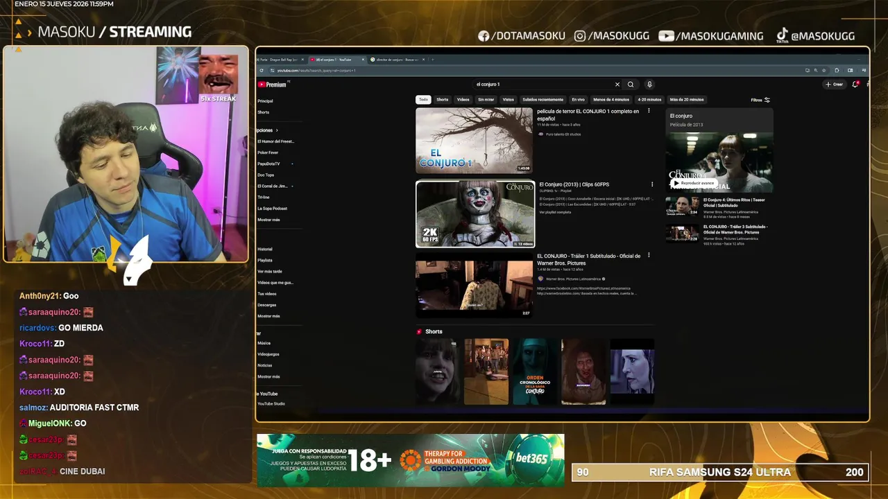Open the browser side panel icon
Screen dimensions: 888x499
click(851, 70)
